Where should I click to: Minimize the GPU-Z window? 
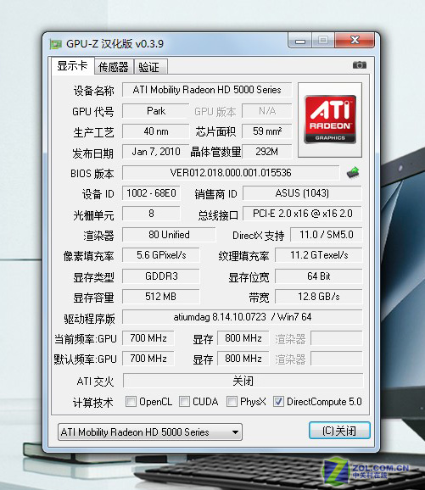pyautogui.click(x=300, y=41)
